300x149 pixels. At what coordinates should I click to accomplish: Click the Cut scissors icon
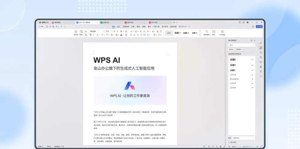[86, 31]
